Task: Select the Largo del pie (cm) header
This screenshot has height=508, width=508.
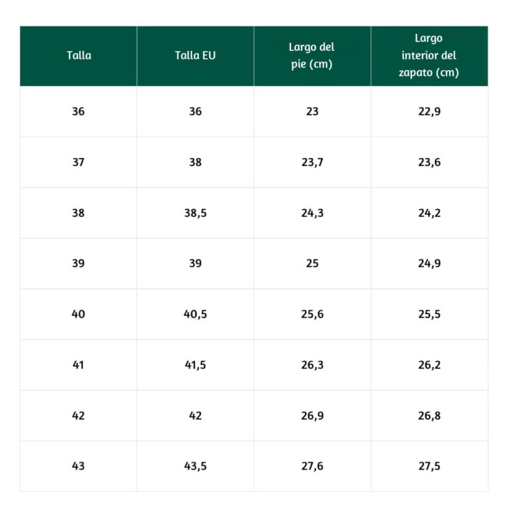Action: pos(312,56)
